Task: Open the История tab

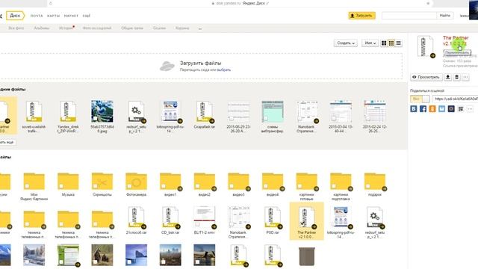Action: pos(66,28)
